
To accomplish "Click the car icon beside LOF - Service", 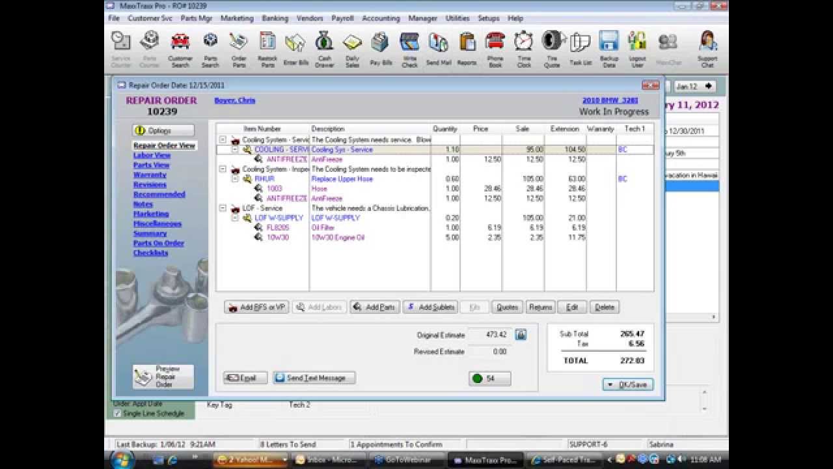I will point(235,208).
